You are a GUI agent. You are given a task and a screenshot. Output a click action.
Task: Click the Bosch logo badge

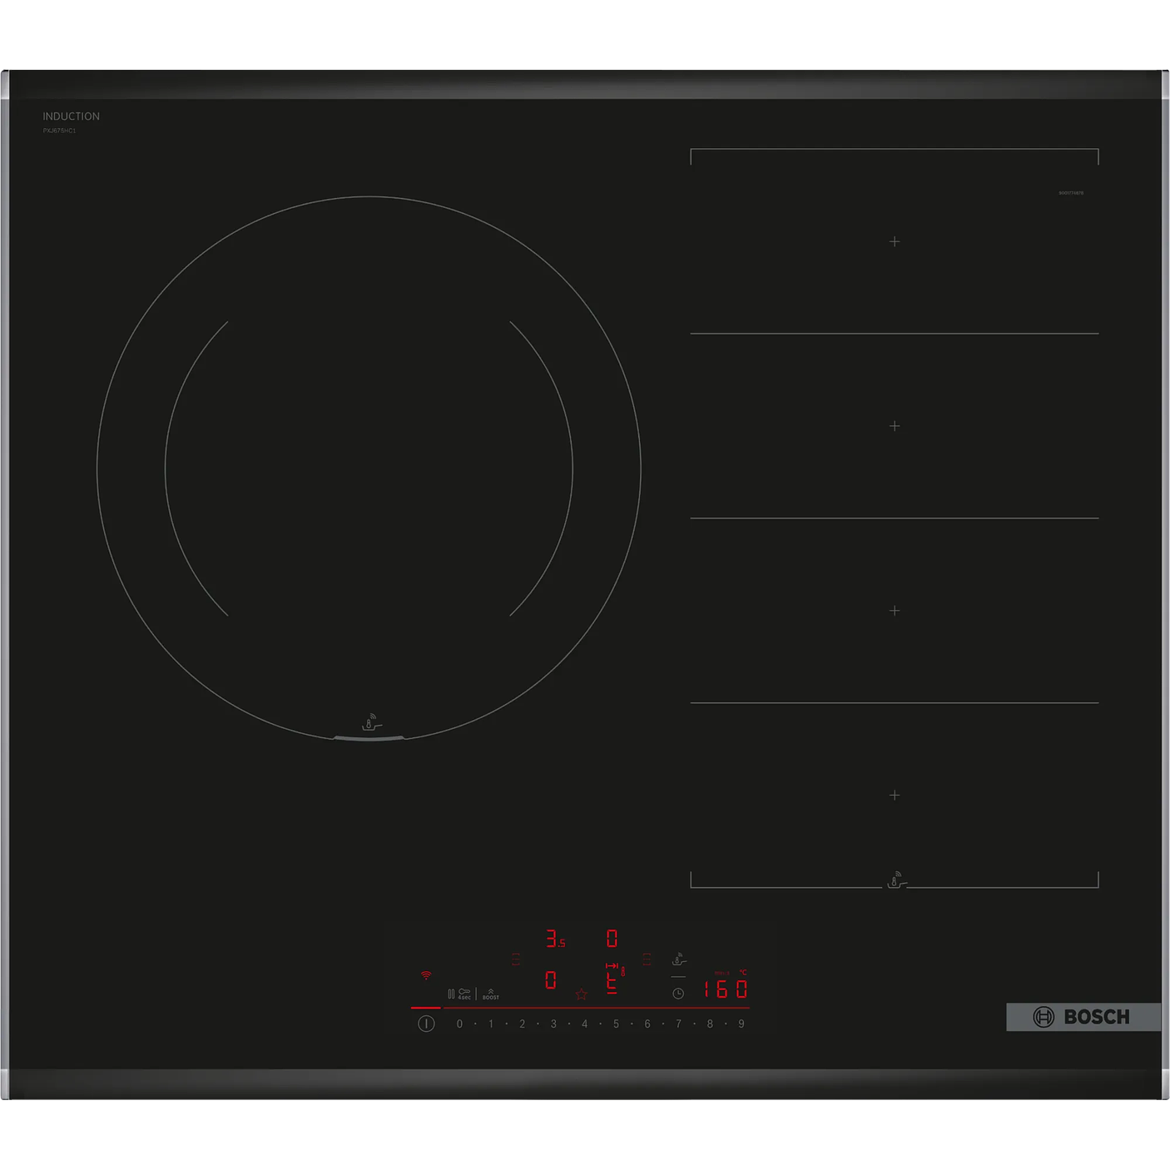pos(1083,1017)
